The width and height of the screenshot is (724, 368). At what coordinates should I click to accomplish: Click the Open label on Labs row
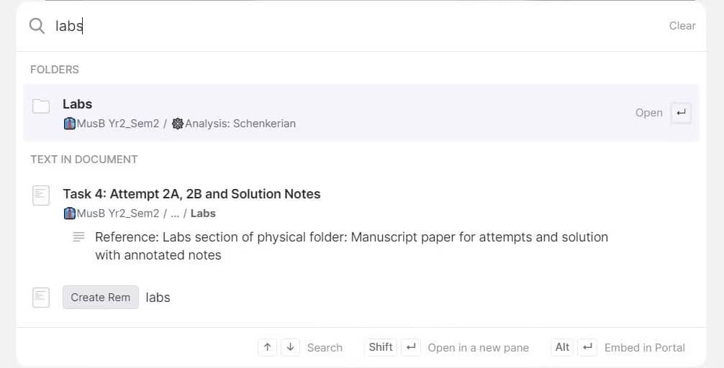tap(648, 113)
